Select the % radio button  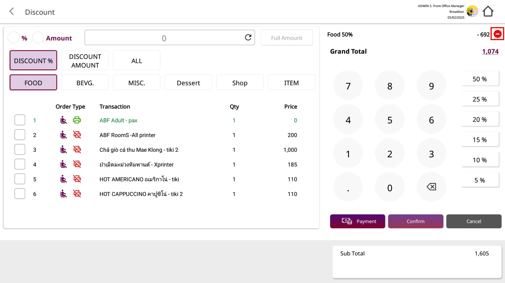(x=14, y=38)
